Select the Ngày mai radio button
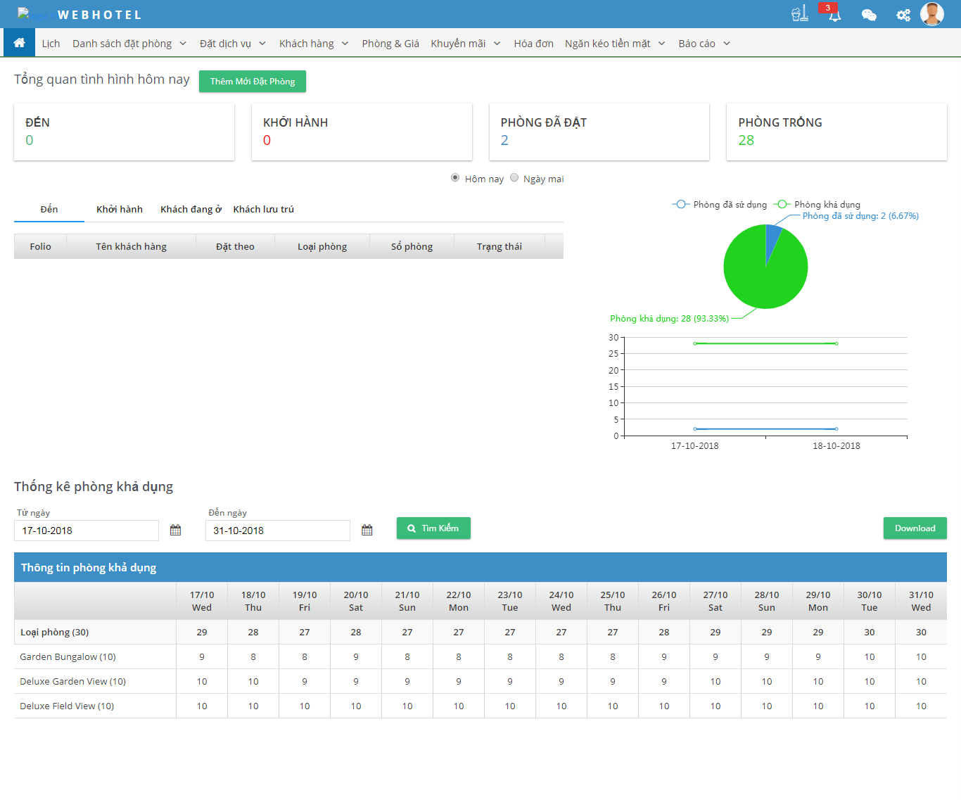 (514, 178)
